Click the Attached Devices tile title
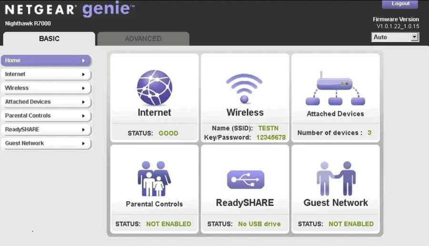Viewport: 429px width, 246px height. (336, 114)
